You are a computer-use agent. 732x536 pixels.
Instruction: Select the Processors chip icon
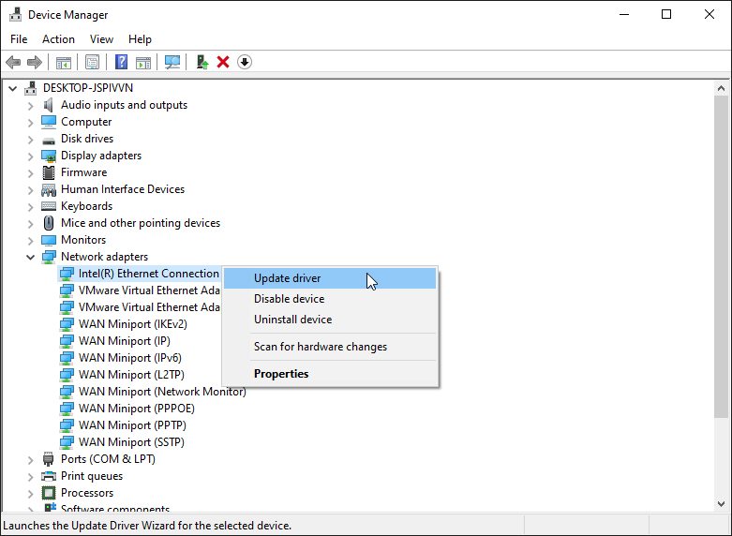pos(49,493)
